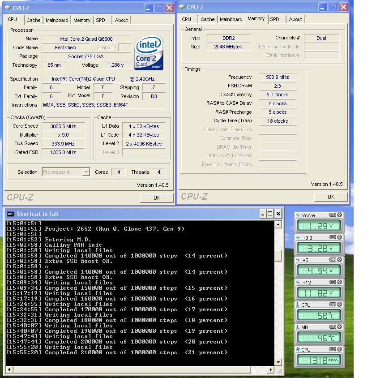The width and height of the screenshot is (376, 378).
Task: Click the lightning icon on +3.3 monitor
Action: pos(298,237)
